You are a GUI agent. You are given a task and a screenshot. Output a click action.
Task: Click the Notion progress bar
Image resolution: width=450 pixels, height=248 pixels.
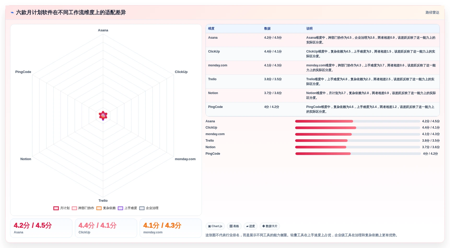[x=358, y=147]
